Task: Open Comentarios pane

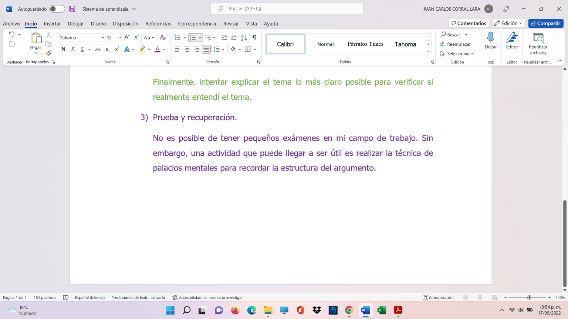Action: tap(469, 23)
